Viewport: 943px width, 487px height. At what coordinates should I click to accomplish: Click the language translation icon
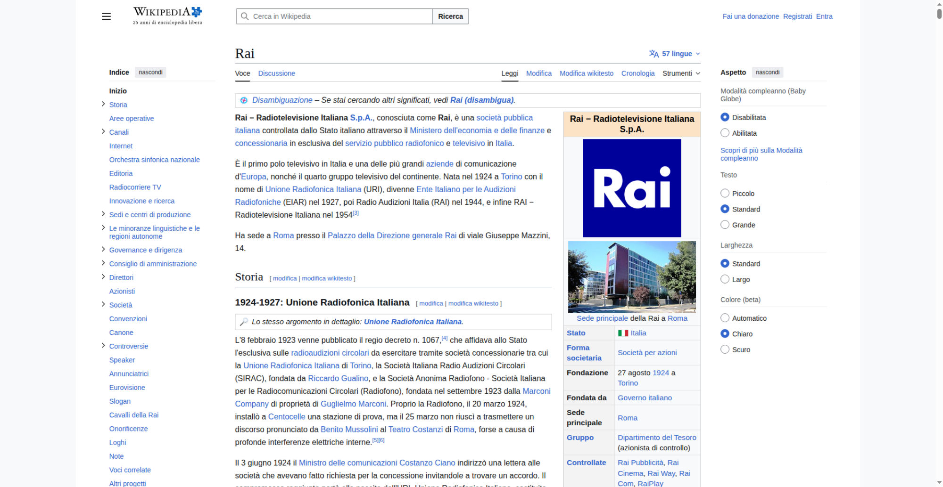[x=653, y=54]
